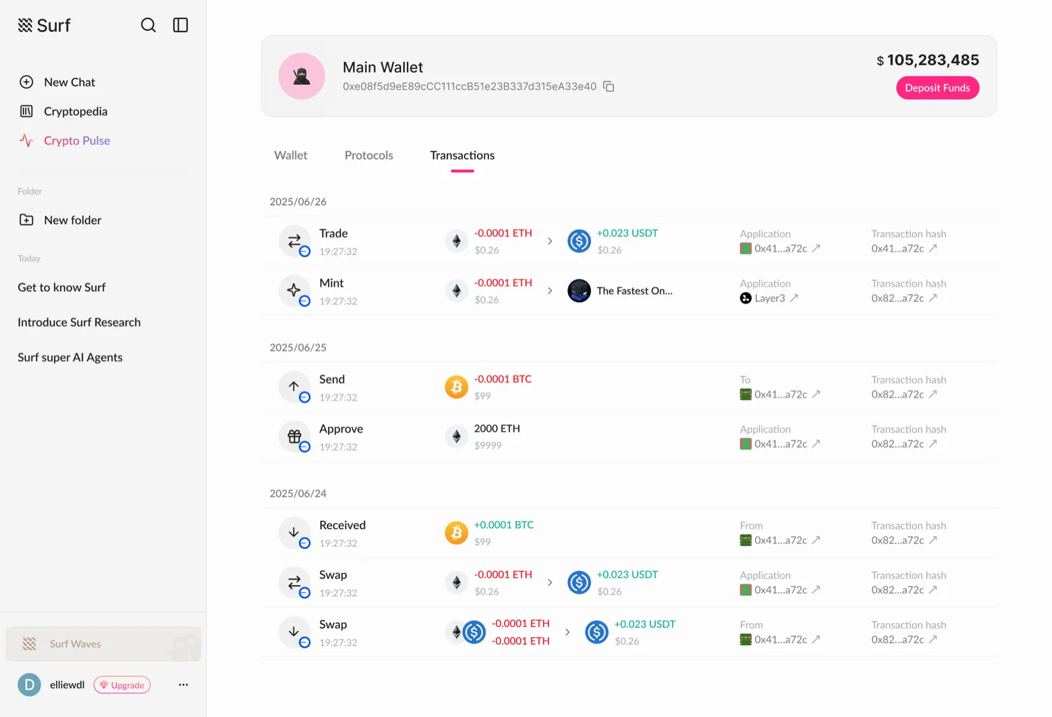The width and height of the screenshot is (1052, 717).
Task: Open Crypto Pulse
Action: point(64,141)
